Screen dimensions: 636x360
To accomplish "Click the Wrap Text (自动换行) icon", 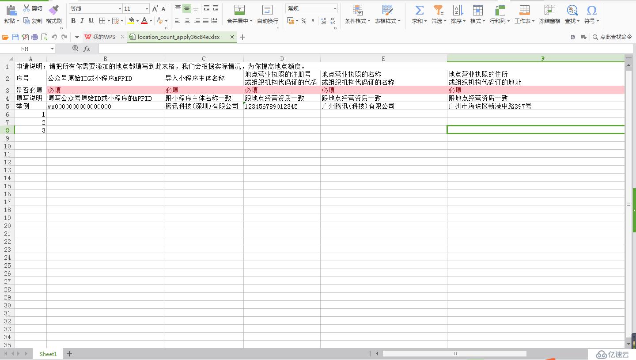I will (x=267, y=11).
